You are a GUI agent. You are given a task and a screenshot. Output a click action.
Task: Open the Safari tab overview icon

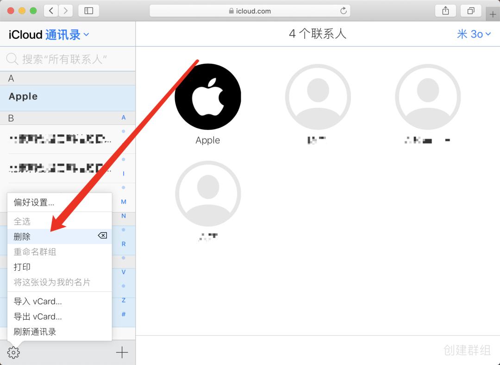[x=471, y=10]
